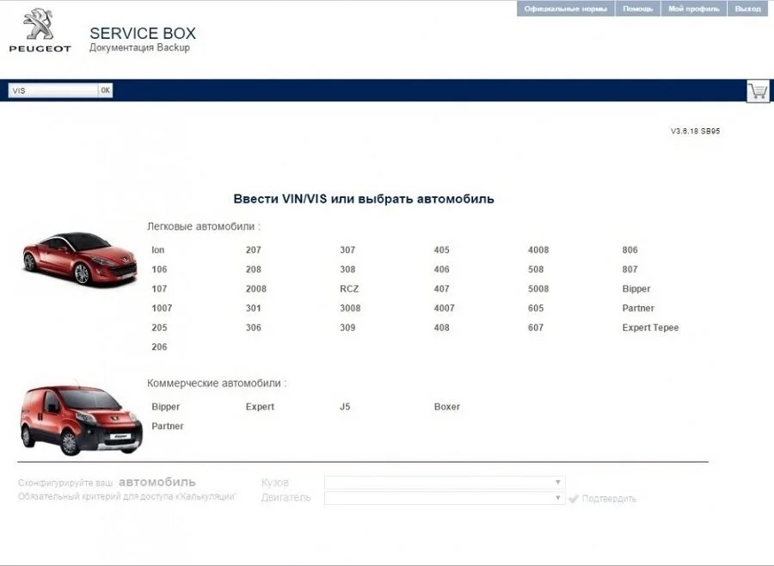Select the 309 model
The height and width of the screenshot is (566, 774).
click(347, 328)
